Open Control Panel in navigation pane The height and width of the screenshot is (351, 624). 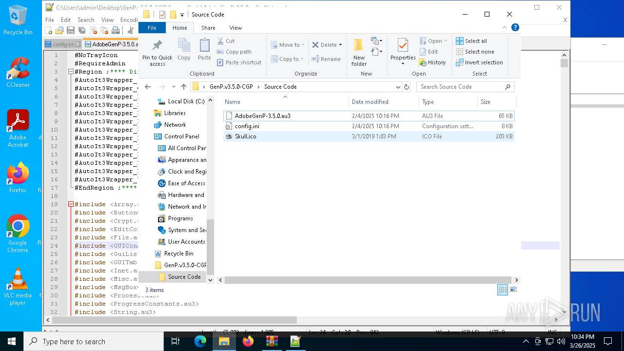coord(181,136)
